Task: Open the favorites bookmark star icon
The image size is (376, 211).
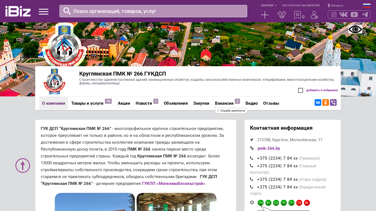Action: 298,15
